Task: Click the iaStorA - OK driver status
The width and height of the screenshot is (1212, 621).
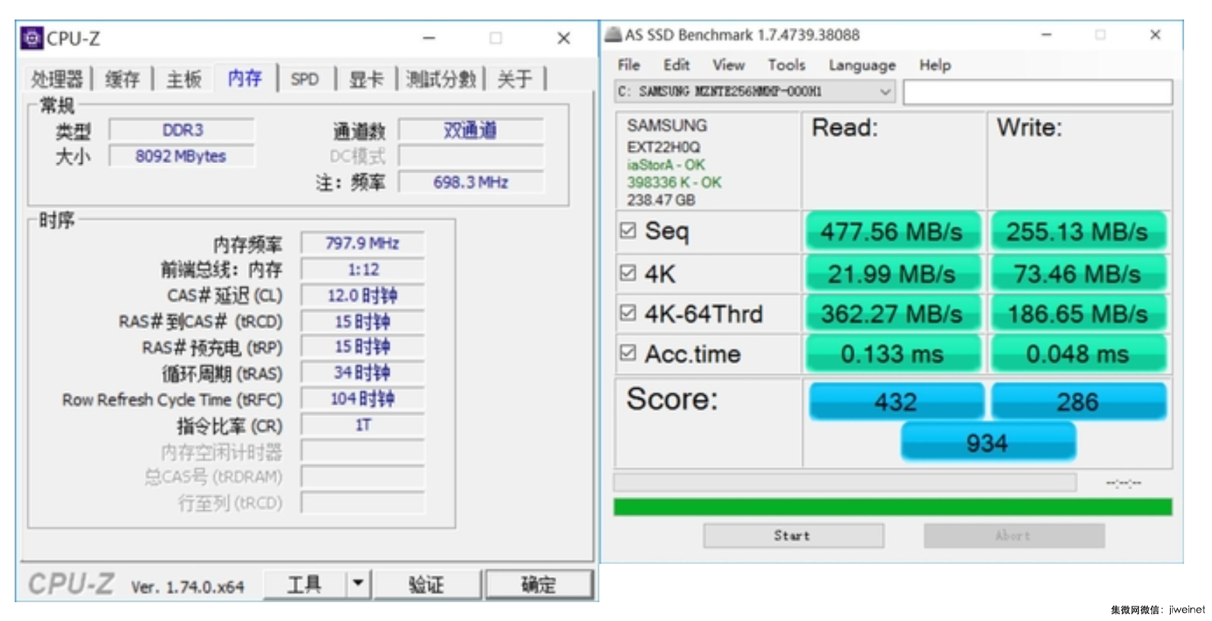Action: pos(666,165)
